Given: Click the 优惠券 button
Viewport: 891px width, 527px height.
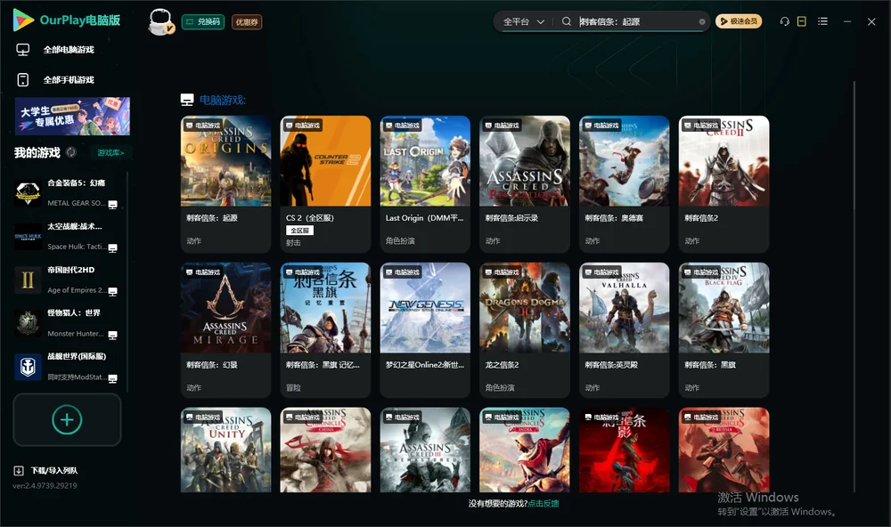Looking at the screenshot, I should click(247, 22).
